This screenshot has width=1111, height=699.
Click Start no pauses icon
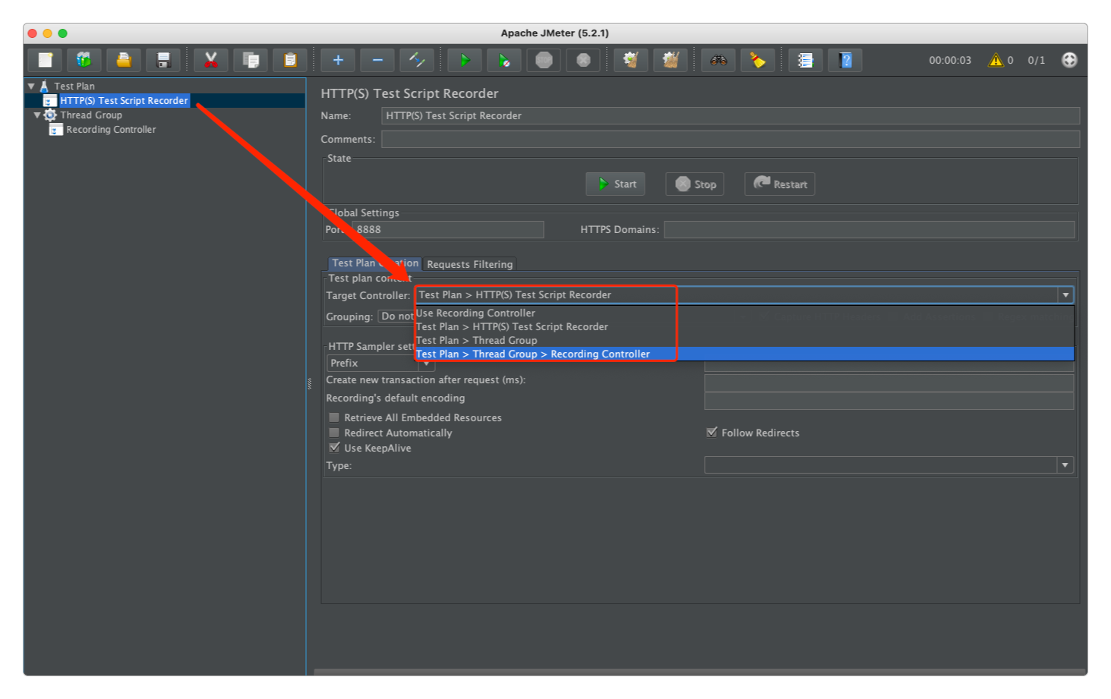tap(504, 60)
